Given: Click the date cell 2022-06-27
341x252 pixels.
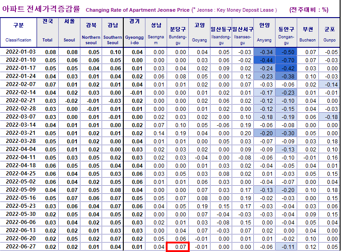Looking at the screenshot, I should [x=21, y=247].
